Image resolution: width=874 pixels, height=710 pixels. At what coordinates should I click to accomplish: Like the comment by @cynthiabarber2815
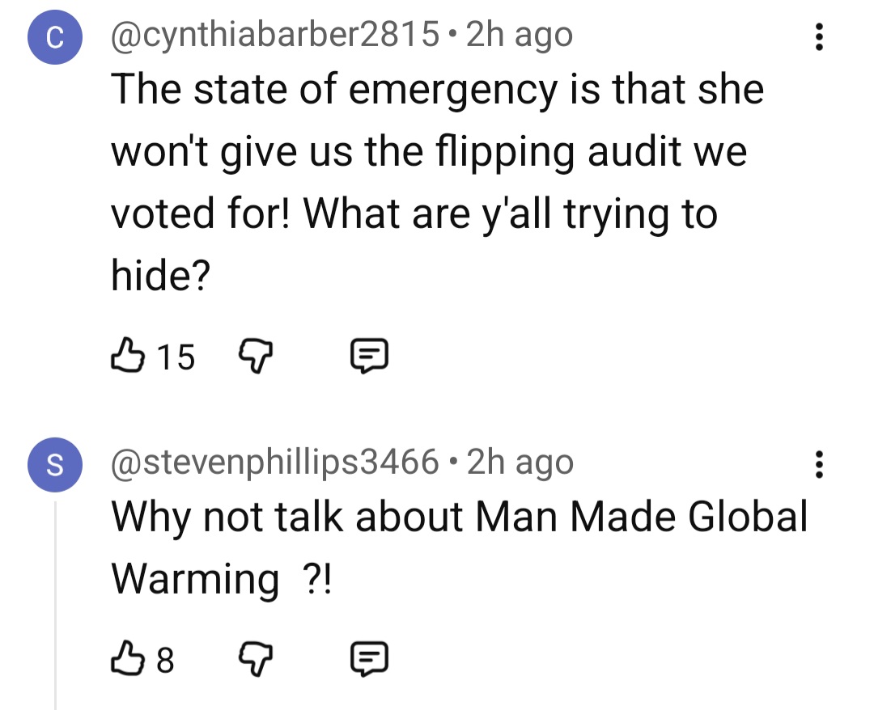point(129,357)
